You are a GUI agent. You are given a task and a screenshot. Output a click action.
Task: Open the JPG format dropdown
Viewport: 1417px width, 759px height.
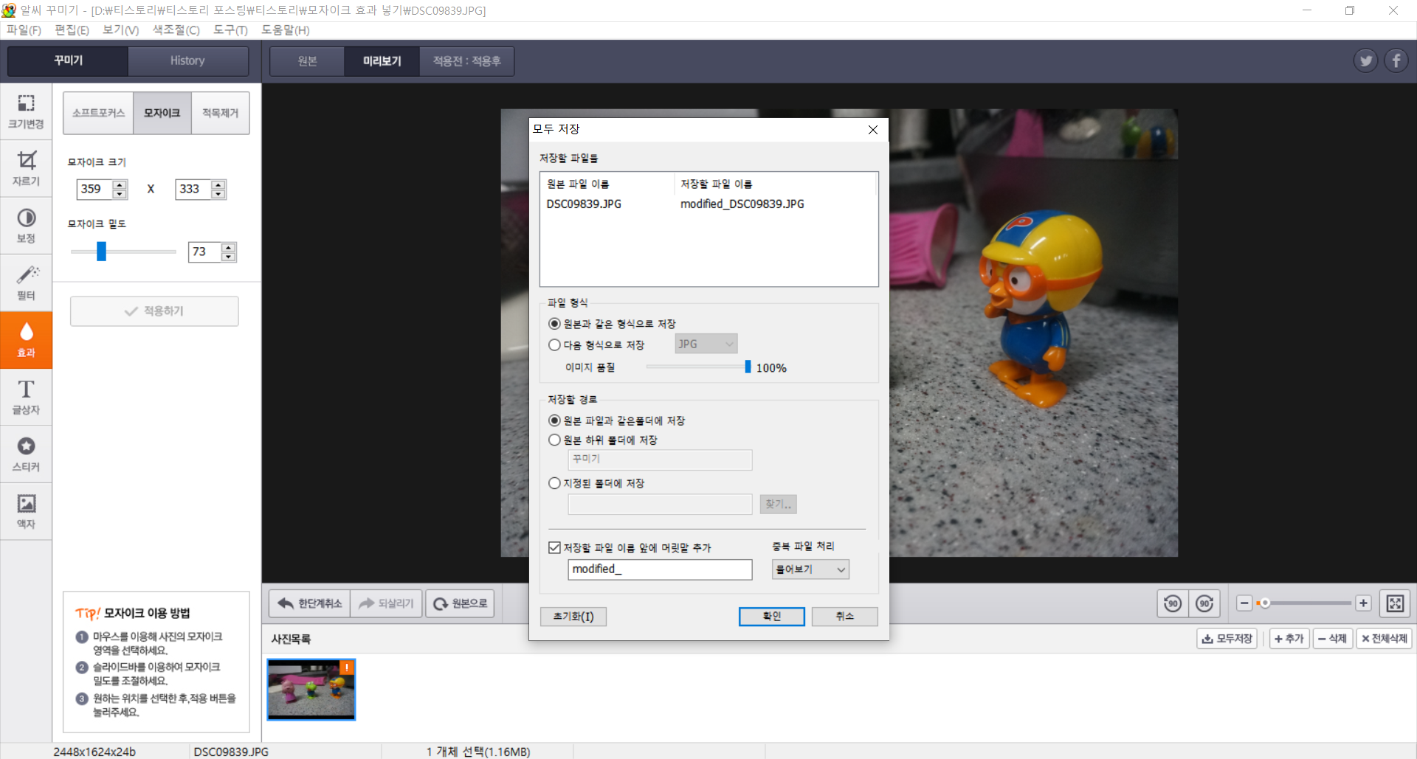(x=706, y=344)
